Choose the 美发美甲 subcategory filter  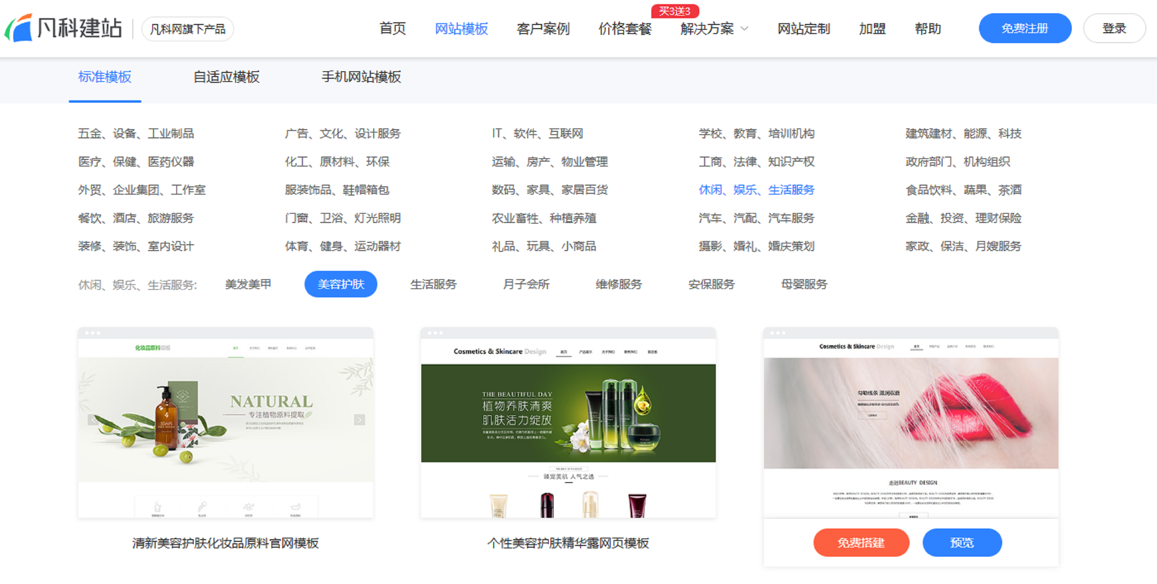coord(248,284)
